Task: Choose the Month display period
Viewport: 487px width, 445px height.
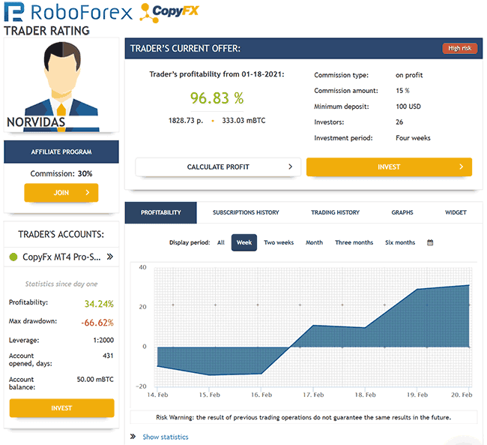Action: 314,242
